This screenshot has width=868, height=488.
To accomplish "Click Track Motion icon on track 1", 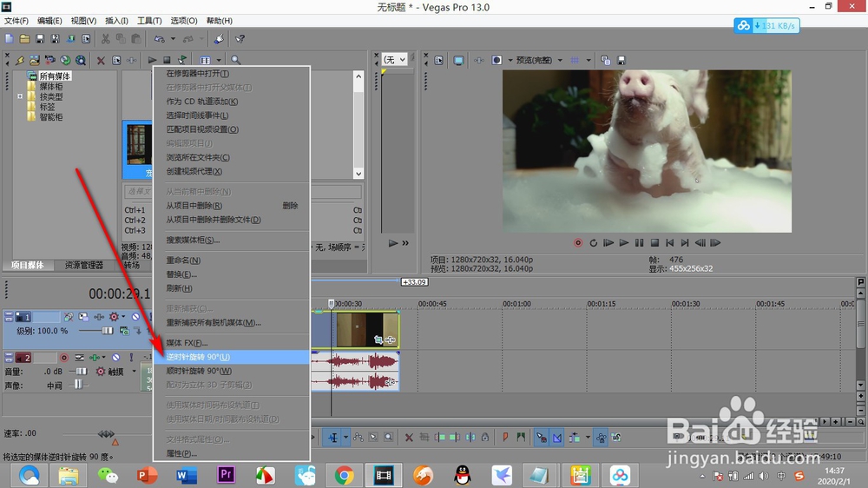I will pos(83,317).
